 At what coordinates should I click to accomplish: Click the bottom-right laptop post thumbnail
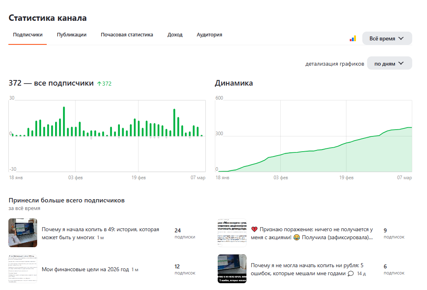point(232,268)
